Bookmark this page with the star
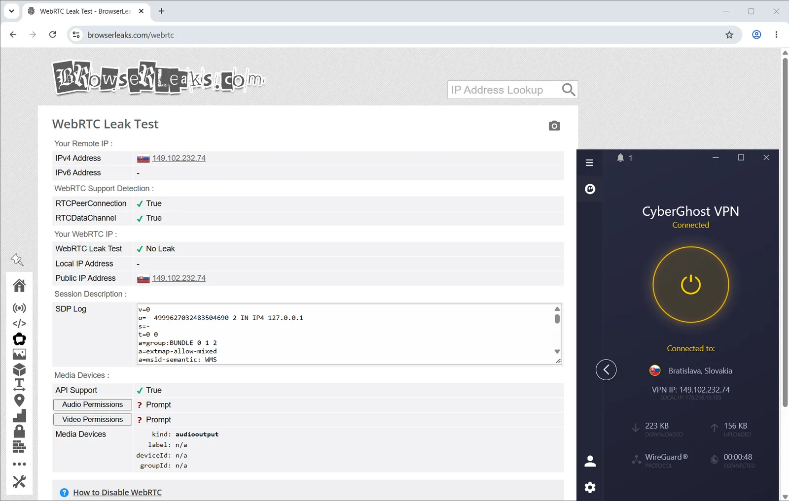 pyautogui.click(x=729, y=34)
